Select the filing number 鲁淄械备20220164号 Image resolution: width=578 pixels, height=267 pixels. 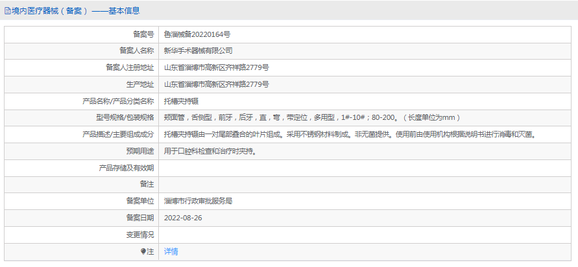(x=197, y=34)
